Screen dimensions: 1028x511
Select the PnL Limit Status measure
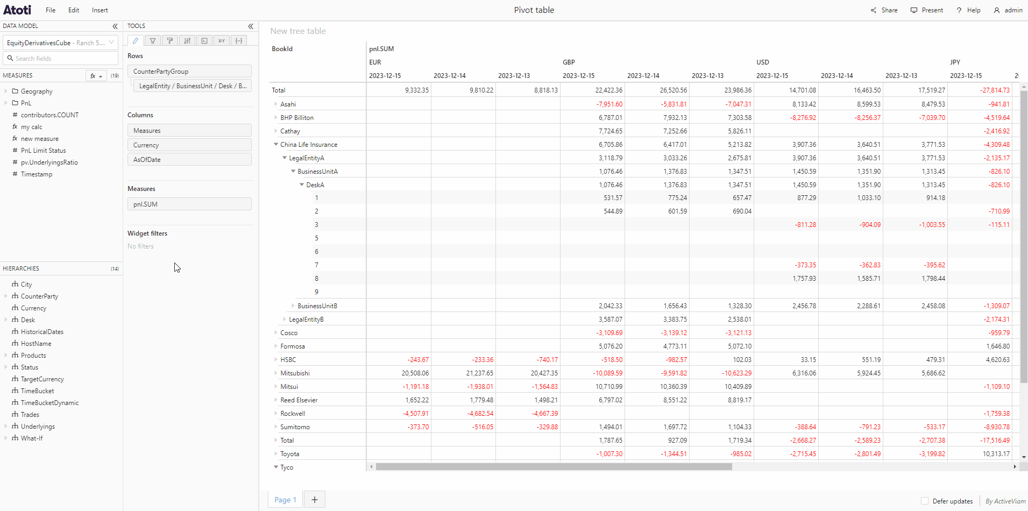click(44, 150)
